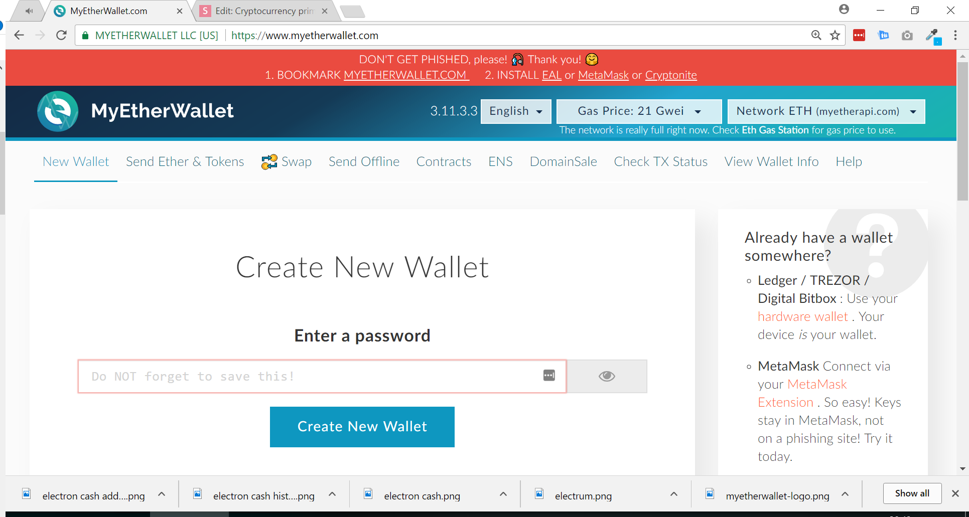
Task: Bookmark page with the star icon
Action: tap(835, 35)
